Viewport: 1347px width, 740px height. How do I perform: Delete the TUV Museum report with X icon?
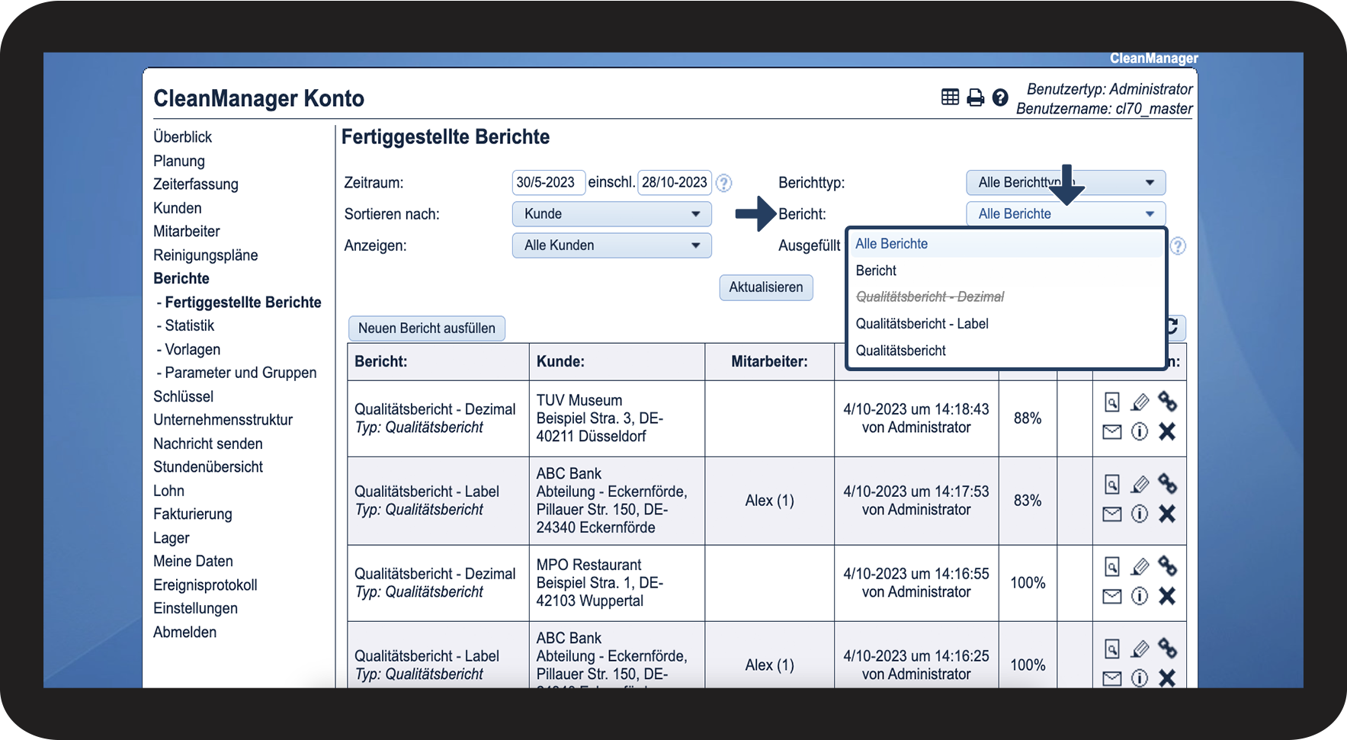[1167, 431]
